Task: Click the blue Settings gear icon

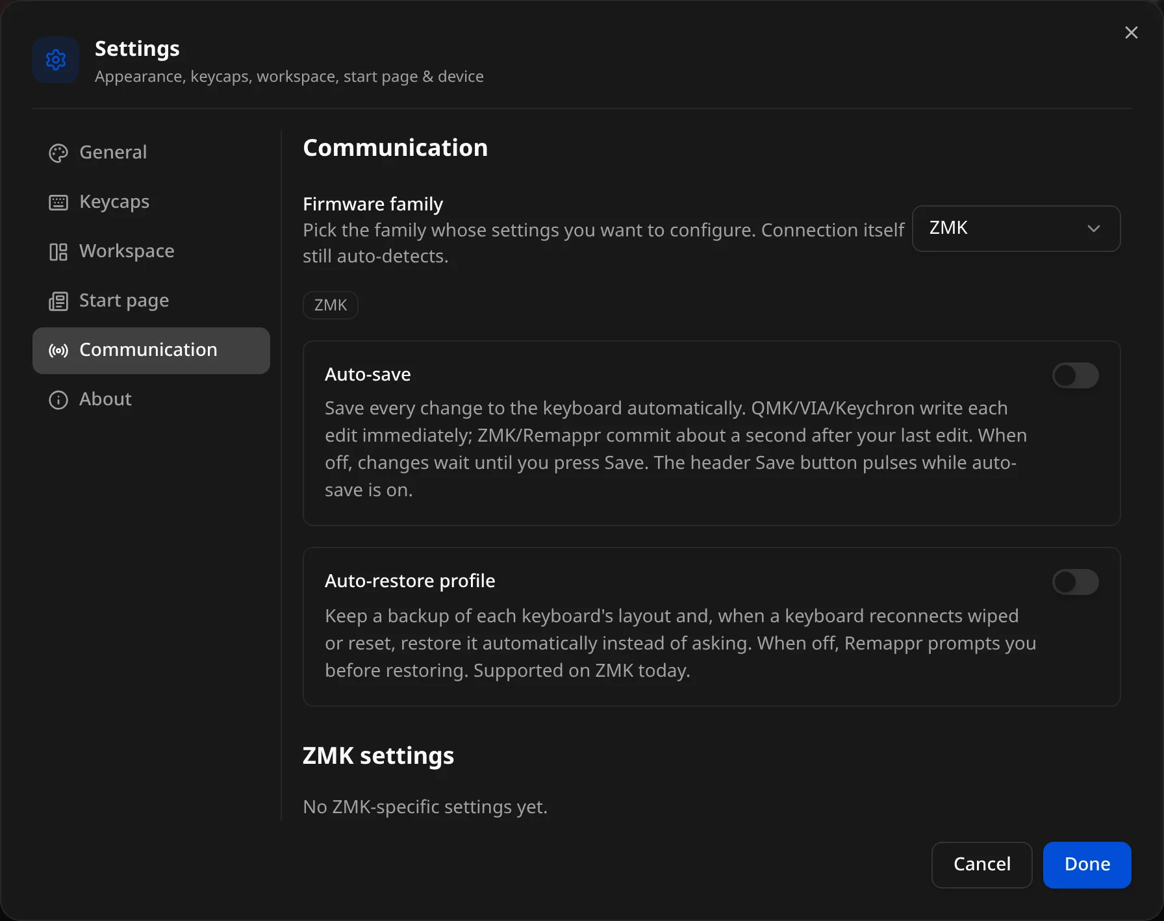Action: (x=56, y=60)
